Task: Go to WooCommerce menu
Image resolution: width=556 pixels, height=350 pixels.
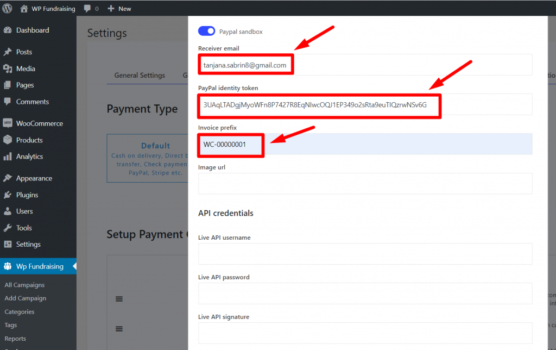Action: click(39, 123)
